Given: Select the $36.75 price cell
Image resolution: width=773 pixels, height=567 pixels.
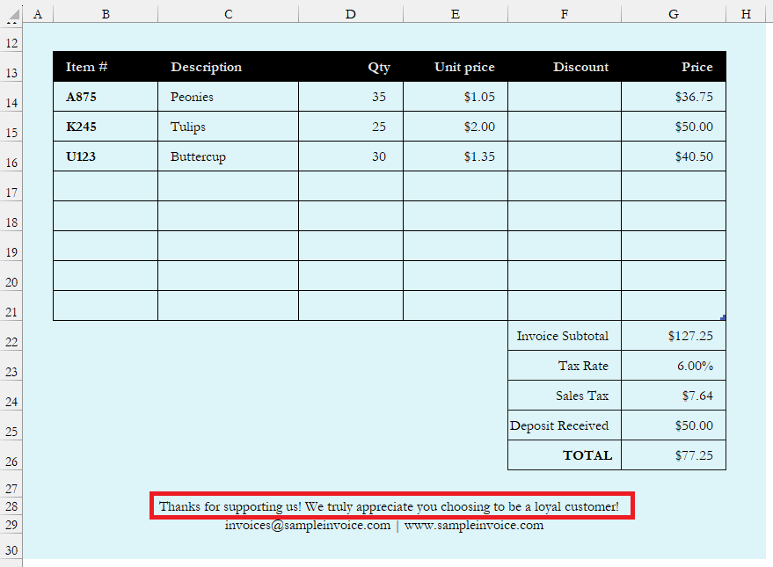Looking at the screenshot, I should [674, 97].
